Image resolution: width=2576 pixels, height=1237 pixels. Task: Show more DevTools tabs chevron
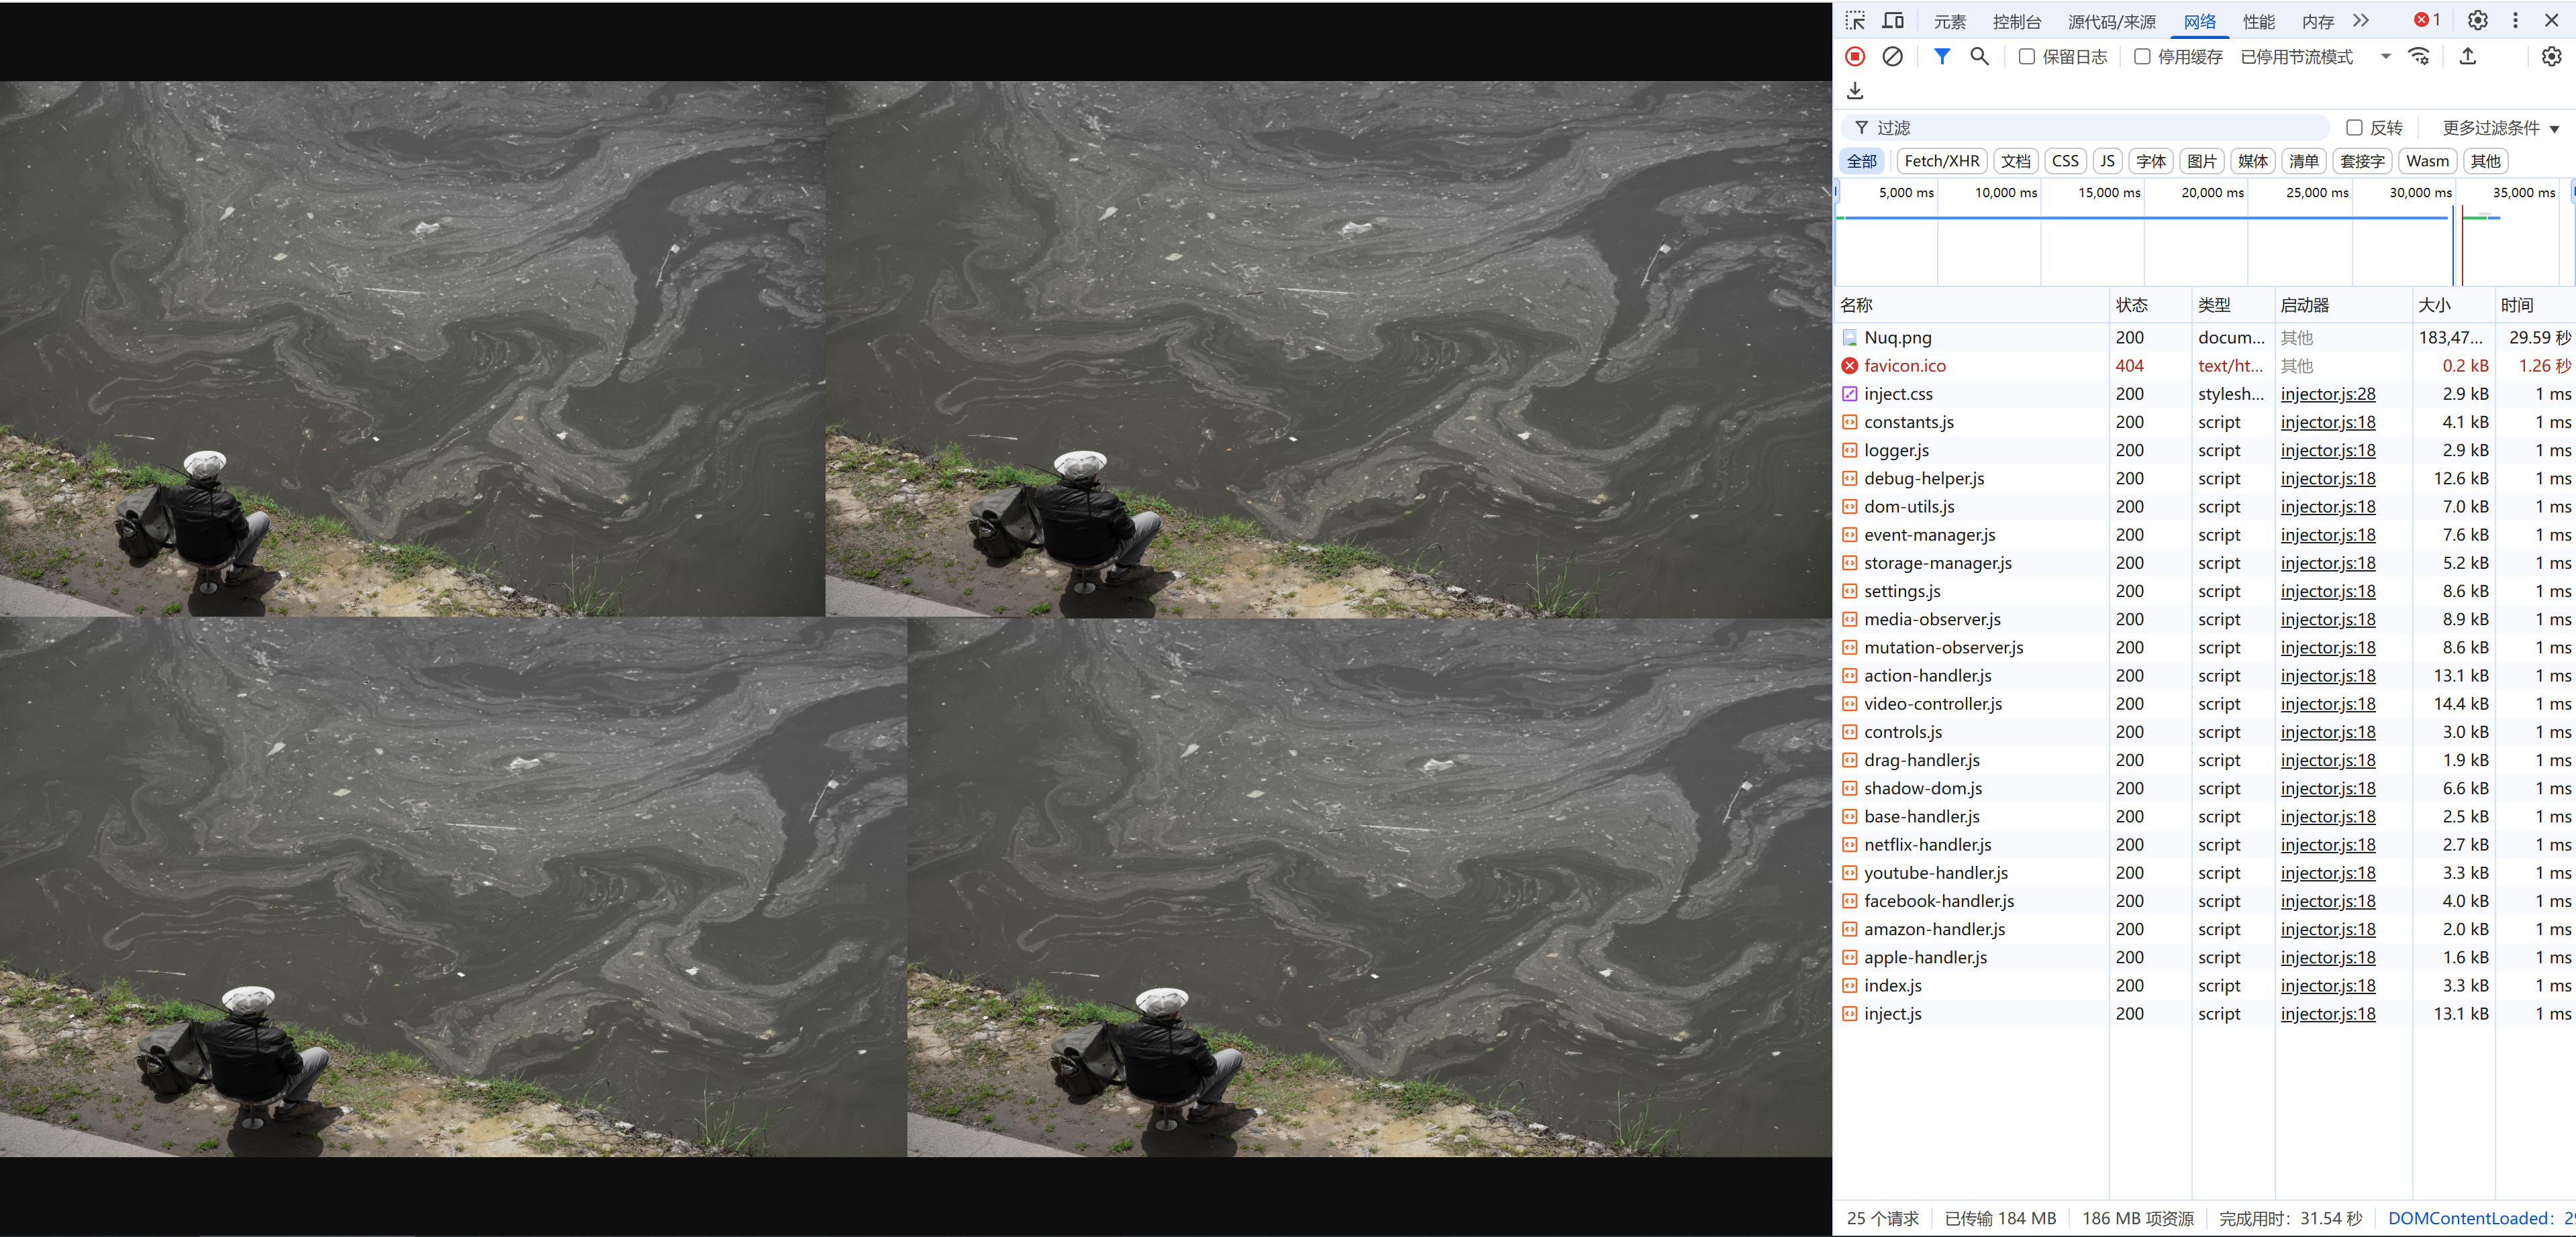click(x=2360, y=21)
